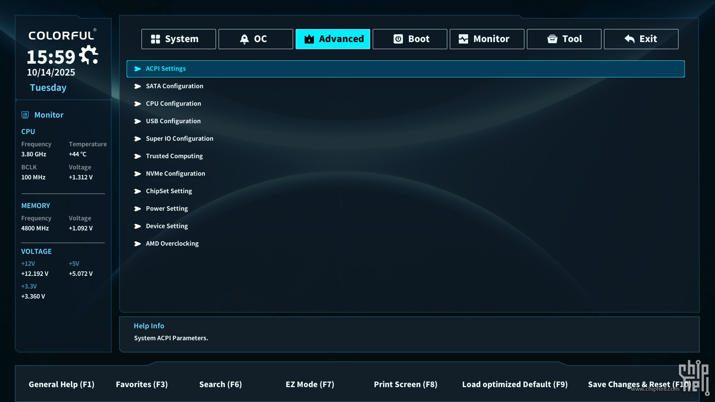The image size is (715, 402).
Task: Select the ChipSet Setting entry
Action: (x=169, y=191)
